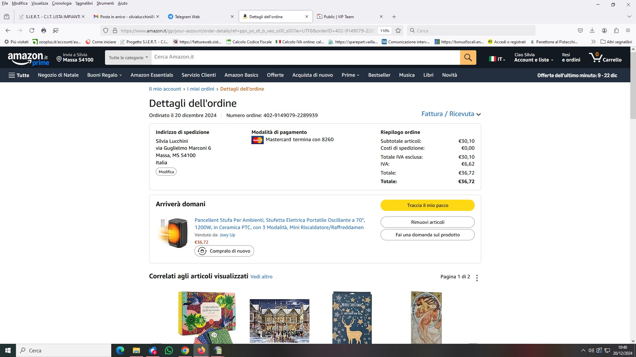The image size is (636, 357).
Task: Open the Carrello shopping cart icon
Action: coord(605,58)
